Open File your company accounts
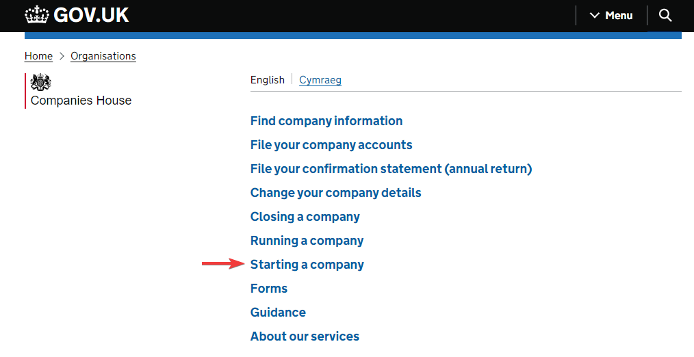Viewport: 694px width, 357px height. [331, 145]
